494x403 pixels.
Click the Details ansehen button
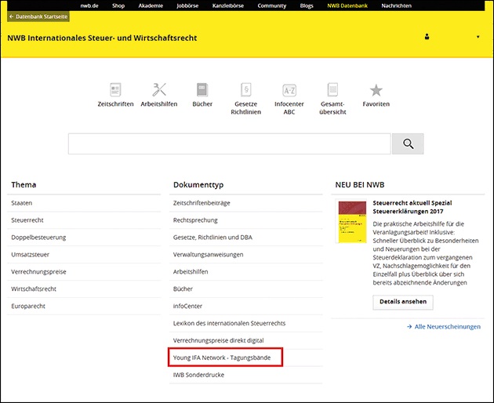pos(402,302)
